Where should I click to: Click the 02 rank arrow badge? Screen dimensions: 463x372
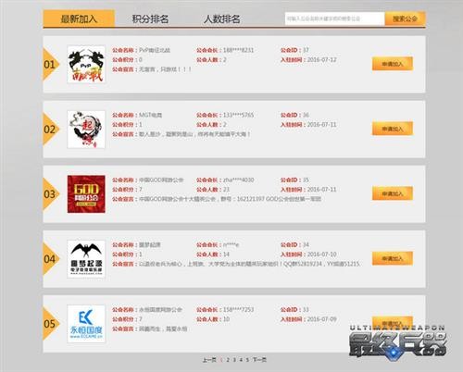[x=51, y=130]
